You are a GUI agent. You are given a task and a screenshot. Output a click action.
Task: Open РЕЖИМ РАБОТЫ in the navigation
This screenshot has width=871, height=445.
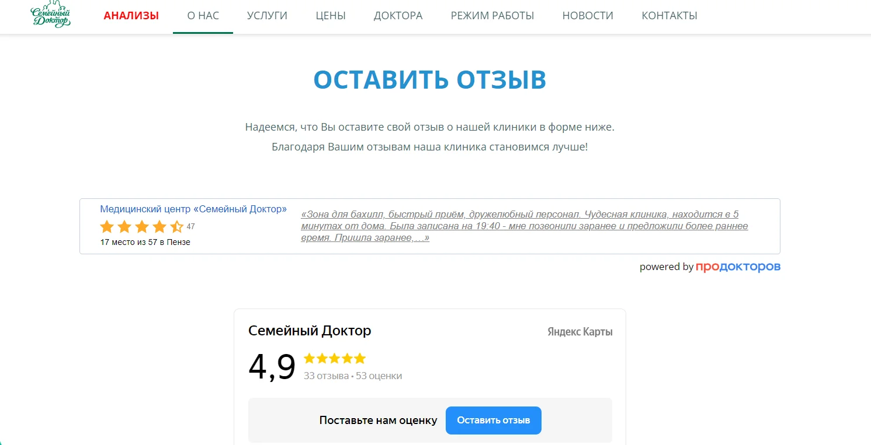(492, 16)
